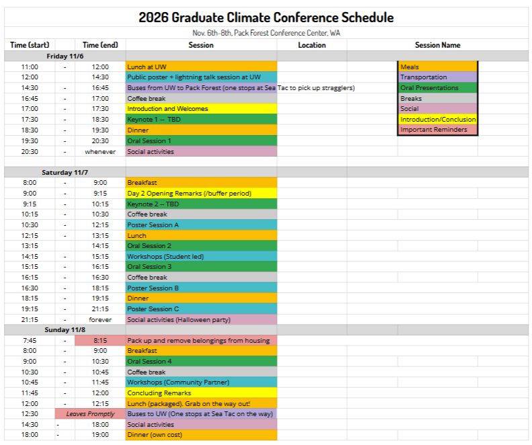
Task: Click the Friday '11:00' start time
Action: coord(30,67)
